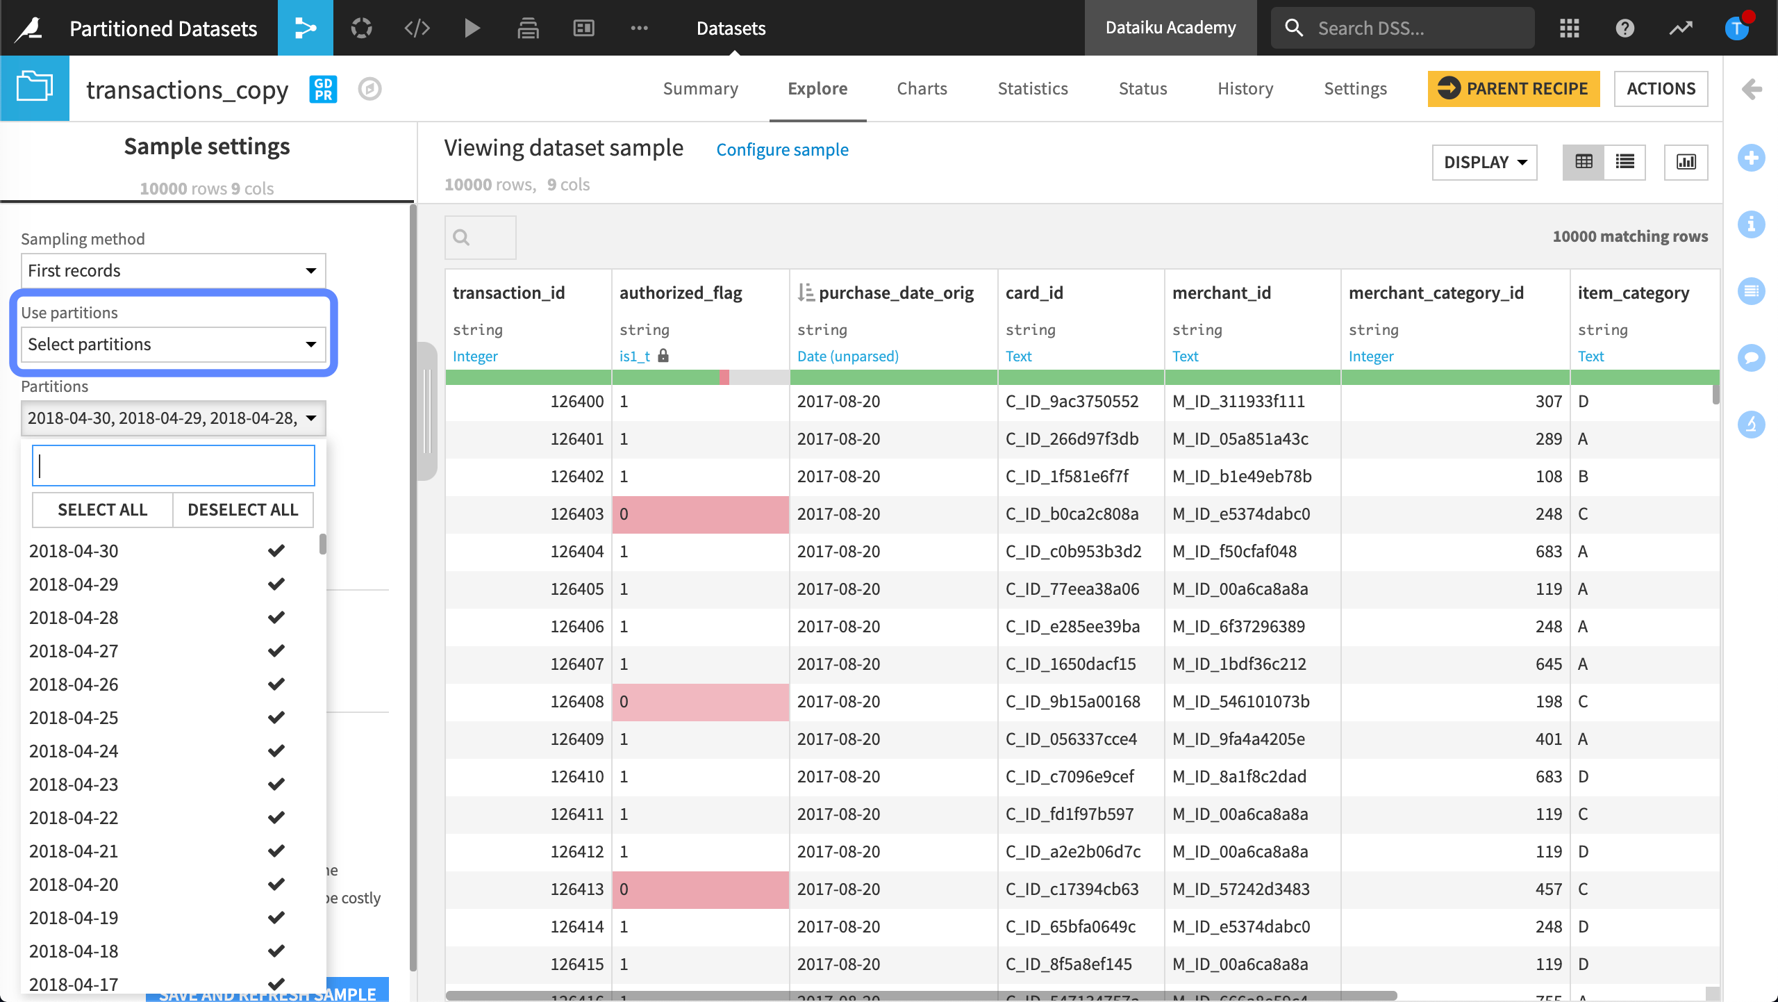Screen dimensions: 1778x1002
Task: Open the dashboards icon in top bar
Action: [x=583, y=28]
